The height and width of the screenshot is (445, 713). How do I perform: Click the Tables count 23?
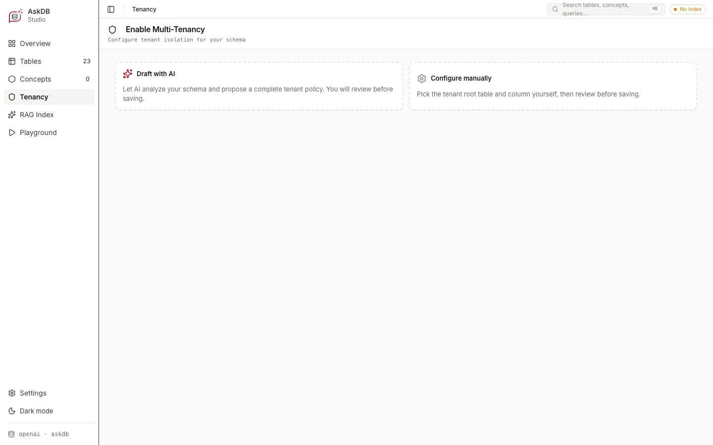coord(87,61)
